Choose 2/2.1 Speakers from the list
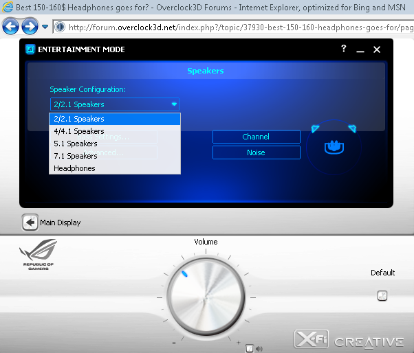The height and width of the screenshot is (353, 414). (115, 119)
